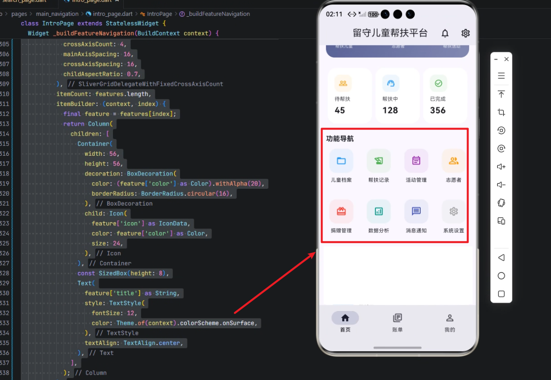Decrease volume on the emulator toolbar
Screen dimensions: 551x380
(501, 185)
